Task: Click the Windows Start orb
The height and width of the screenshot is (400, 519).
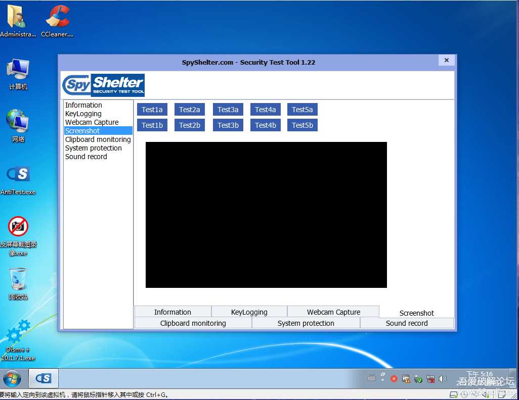Action: point(12,378)
